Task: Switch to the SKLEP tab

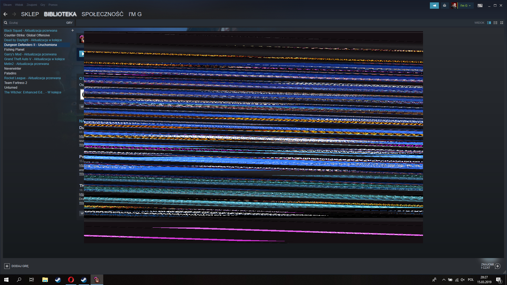Action: (x=30, y=14)
